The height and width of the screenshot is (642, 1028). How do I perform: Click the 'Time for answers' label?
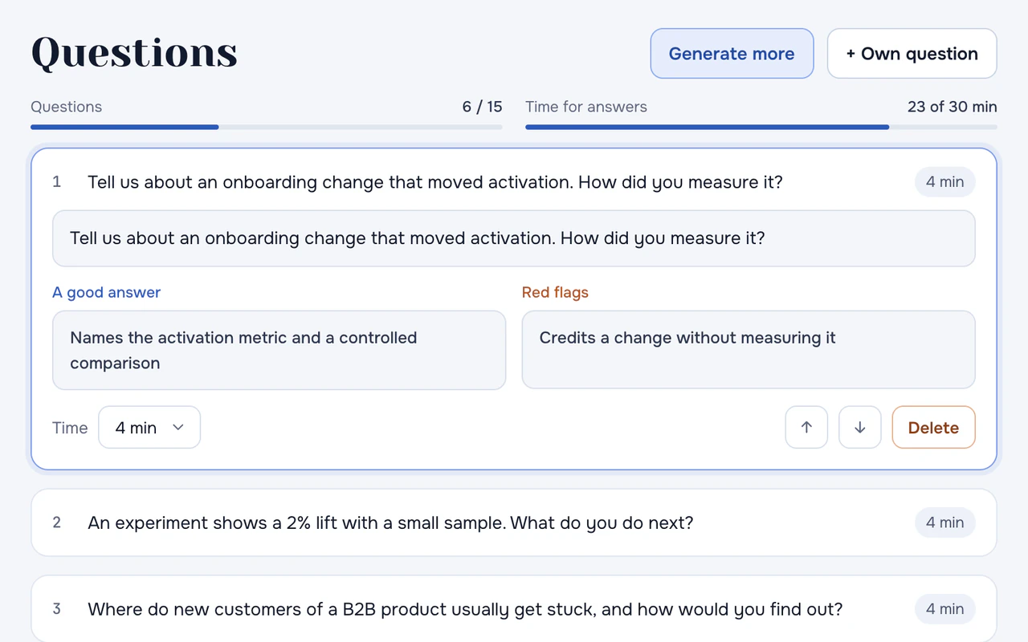tap(586, 107)
